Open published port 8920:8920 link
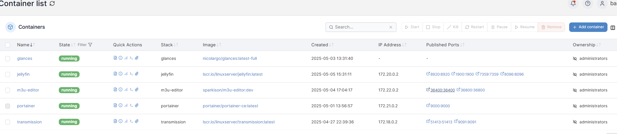 (x=438, y=74)
